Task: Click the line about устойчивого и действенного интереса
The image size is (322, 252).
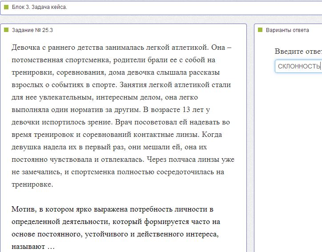Action: pyautogui.click(x=115, y=234)
